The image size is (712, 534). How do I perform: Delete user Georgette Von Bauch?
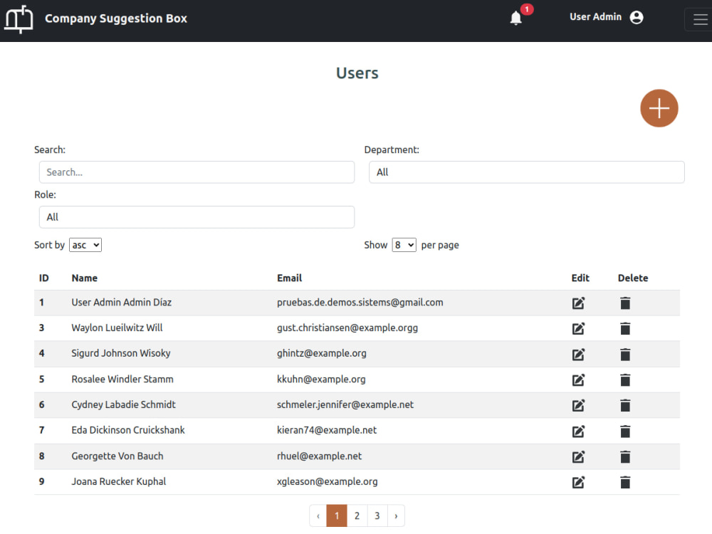click(x=625, y=456)
